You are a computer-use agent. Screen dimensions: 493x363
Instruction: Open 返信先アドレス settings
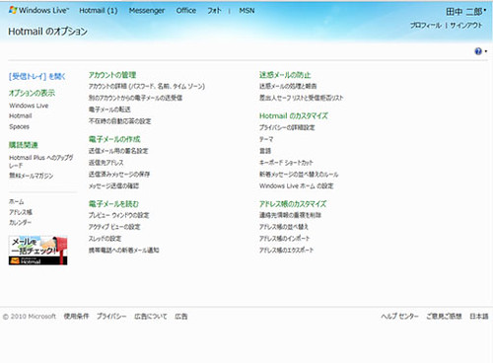click(106, 163)
